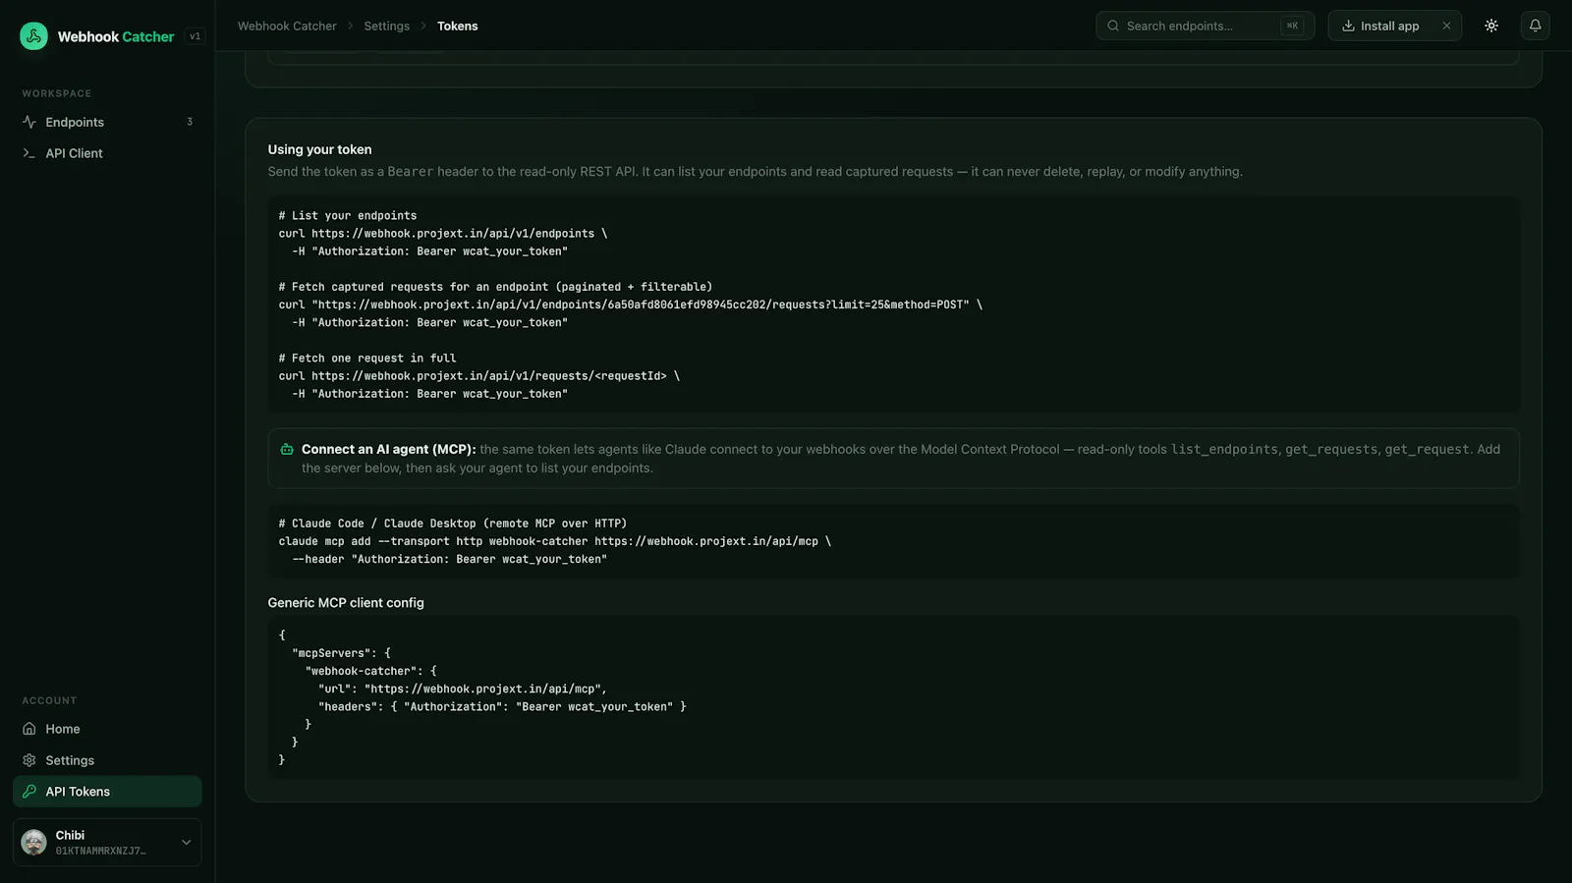Open Endpoints in the sidebar
Viewport: 1572px width, 883px height.
pos(107,122)
